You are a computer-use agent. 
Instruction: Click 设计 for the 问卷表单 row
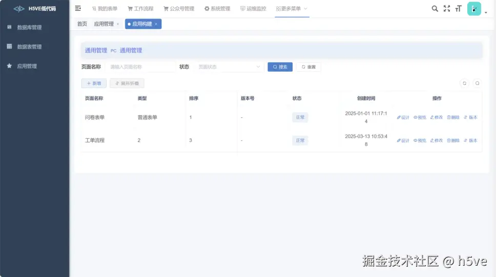point(403,117)
